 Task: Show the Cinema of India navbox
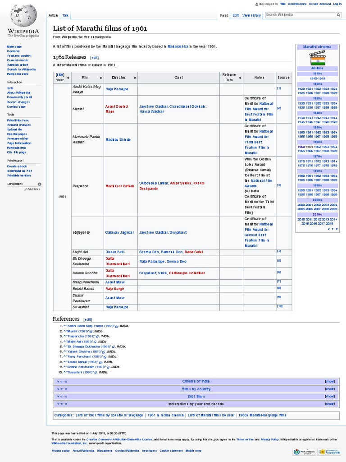click(x=330, y=381)
